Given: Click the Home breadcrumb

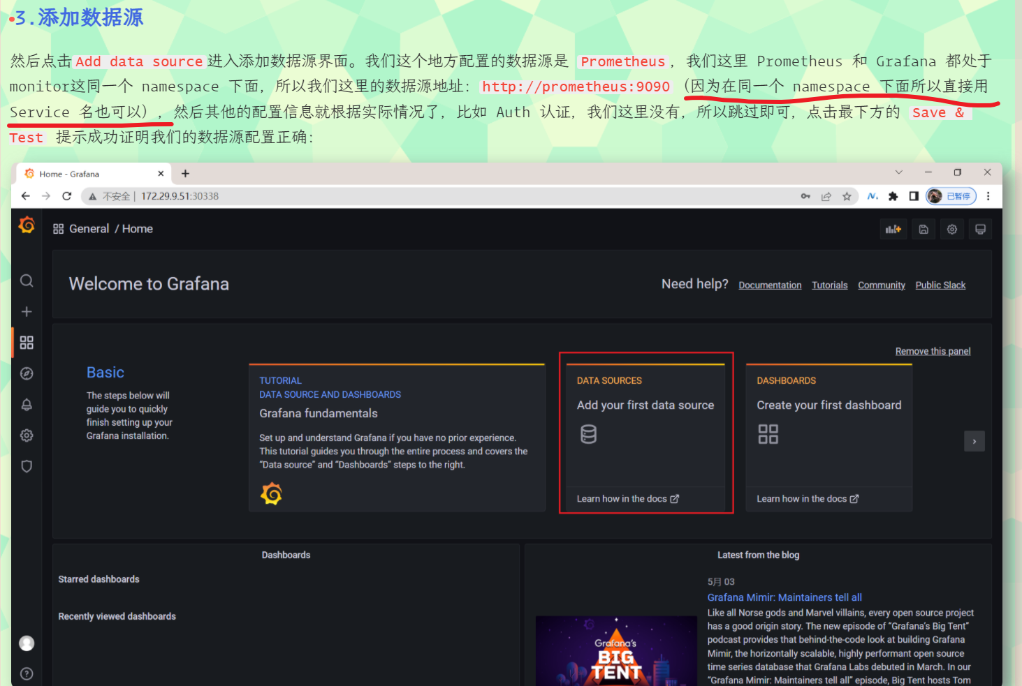Looking at the screenshot, I should 138,229.
